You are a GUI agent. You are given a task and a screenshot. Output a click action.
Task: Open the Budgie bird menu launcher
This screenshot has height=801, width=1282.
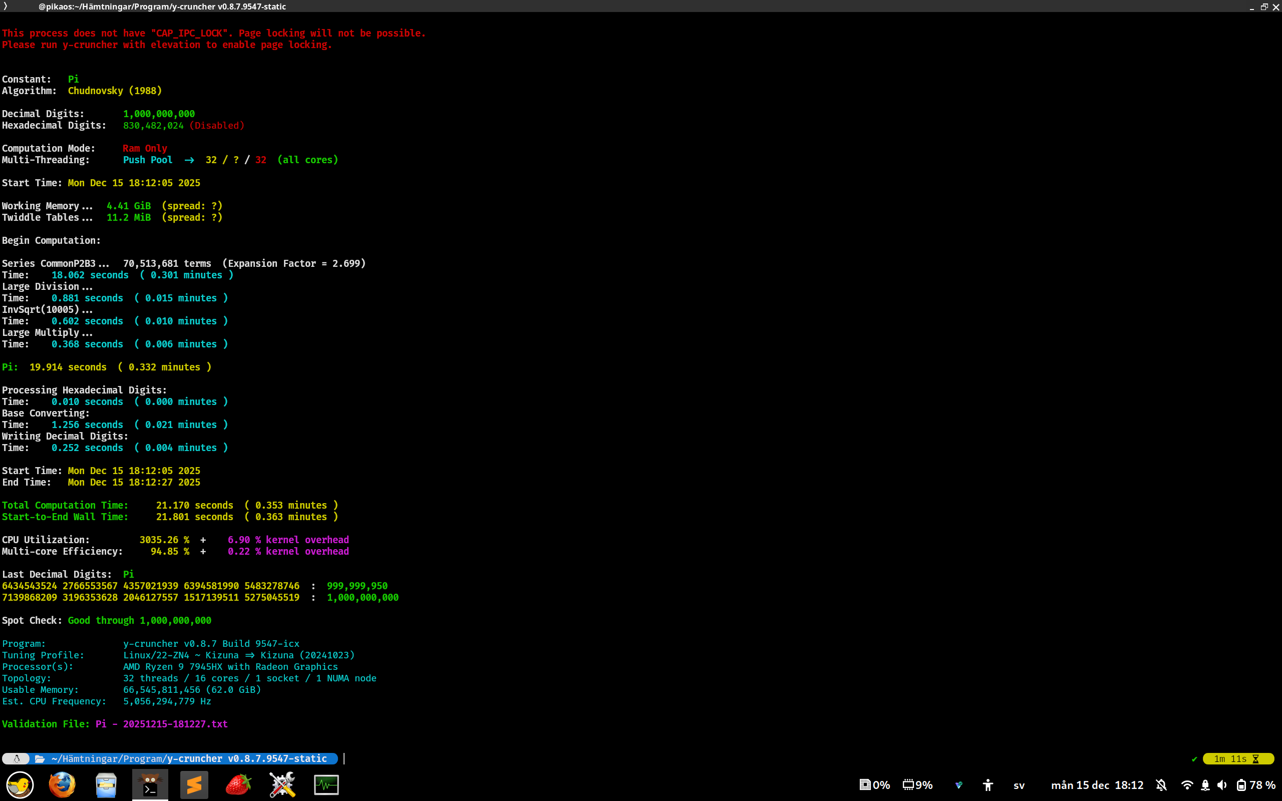click(20, 784)
